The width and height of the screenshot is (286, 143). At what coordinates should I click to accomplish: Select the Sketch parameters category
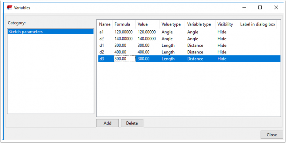pyautogui.click(x=51, y=32)
